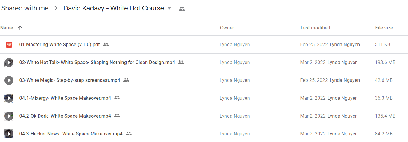
Task: Click the PDF icon for Mastering White Space
Action: coord(9,45)
